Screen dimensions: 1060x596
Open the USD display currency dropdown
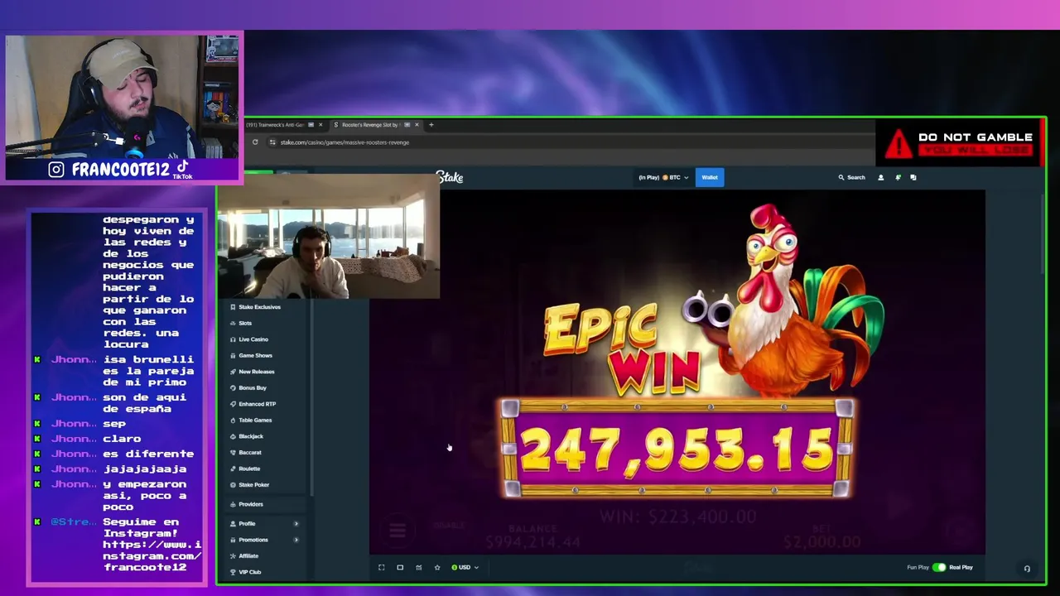click(465, 567)
